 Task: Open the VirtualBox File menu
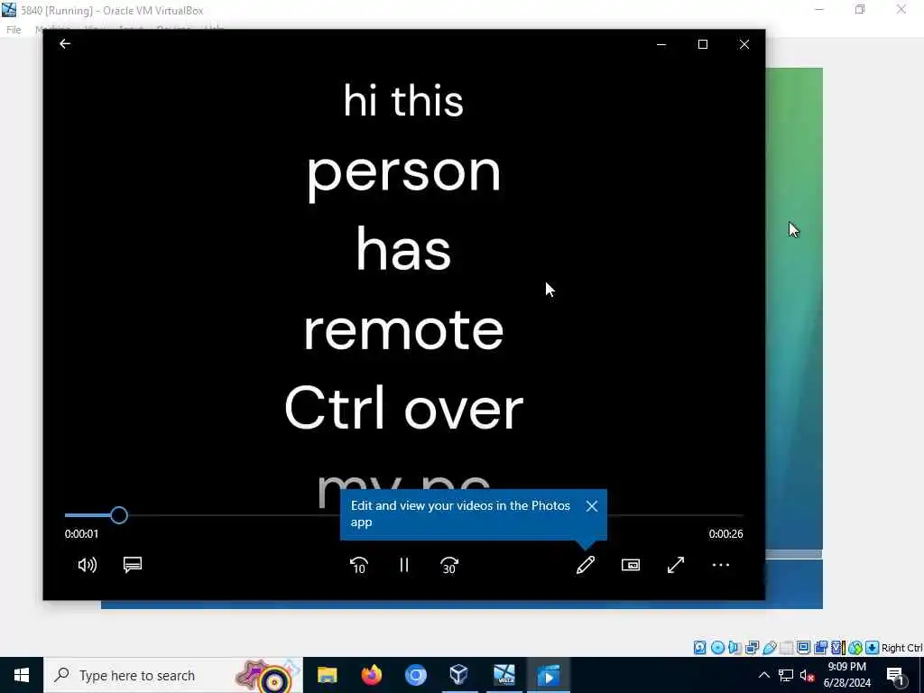(14, 30)
